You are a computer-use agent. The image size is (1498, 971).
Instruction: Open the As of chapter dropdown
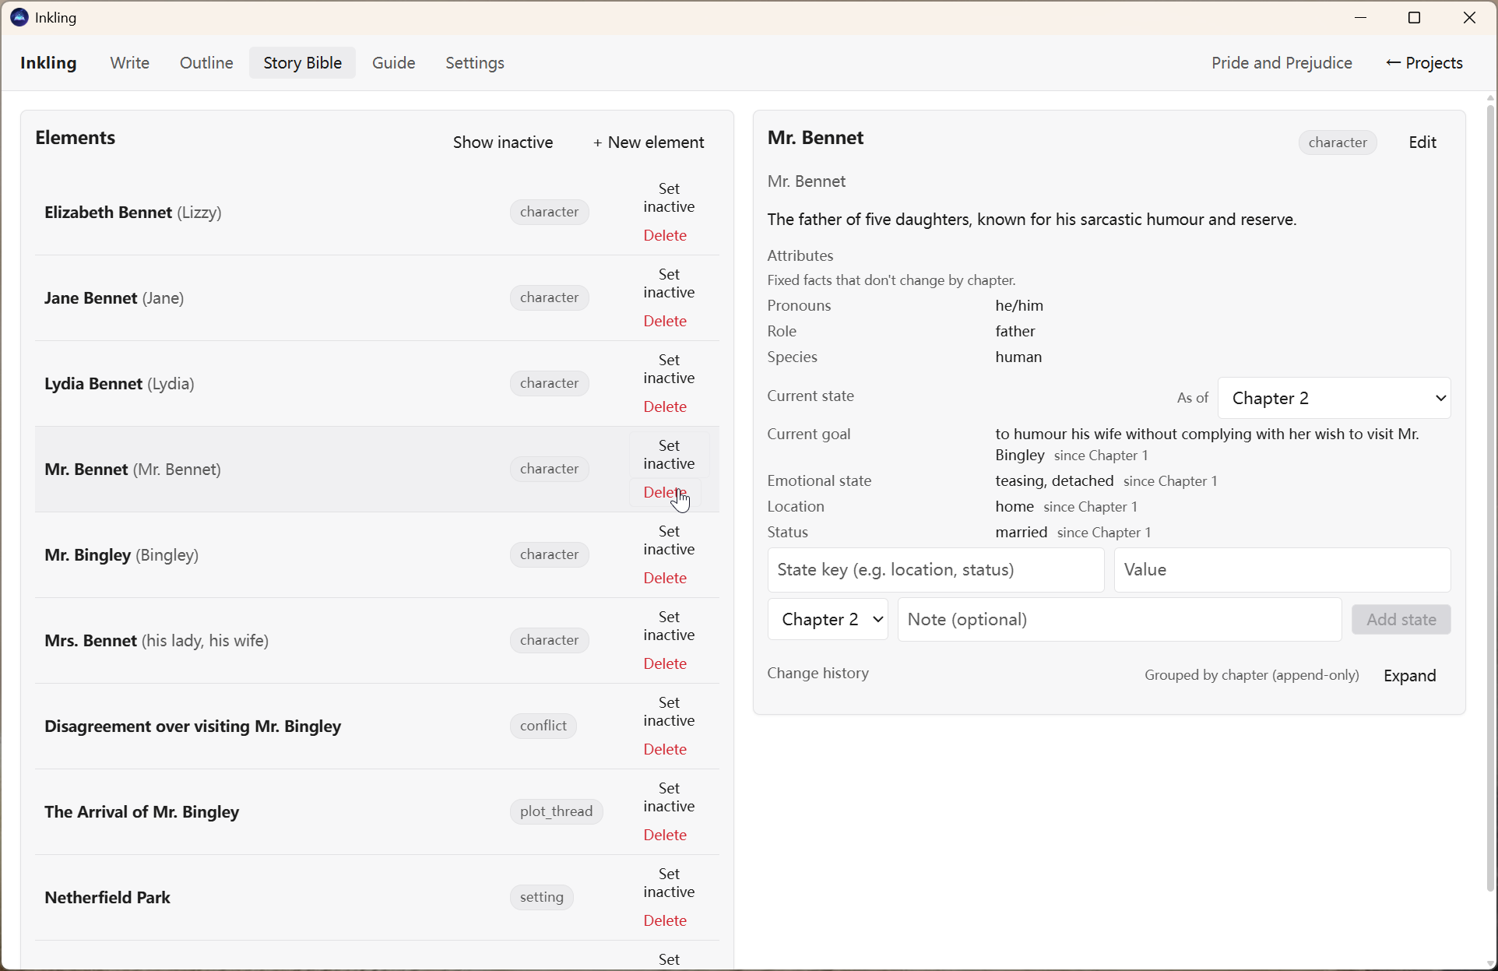(x=1334, y=399)
